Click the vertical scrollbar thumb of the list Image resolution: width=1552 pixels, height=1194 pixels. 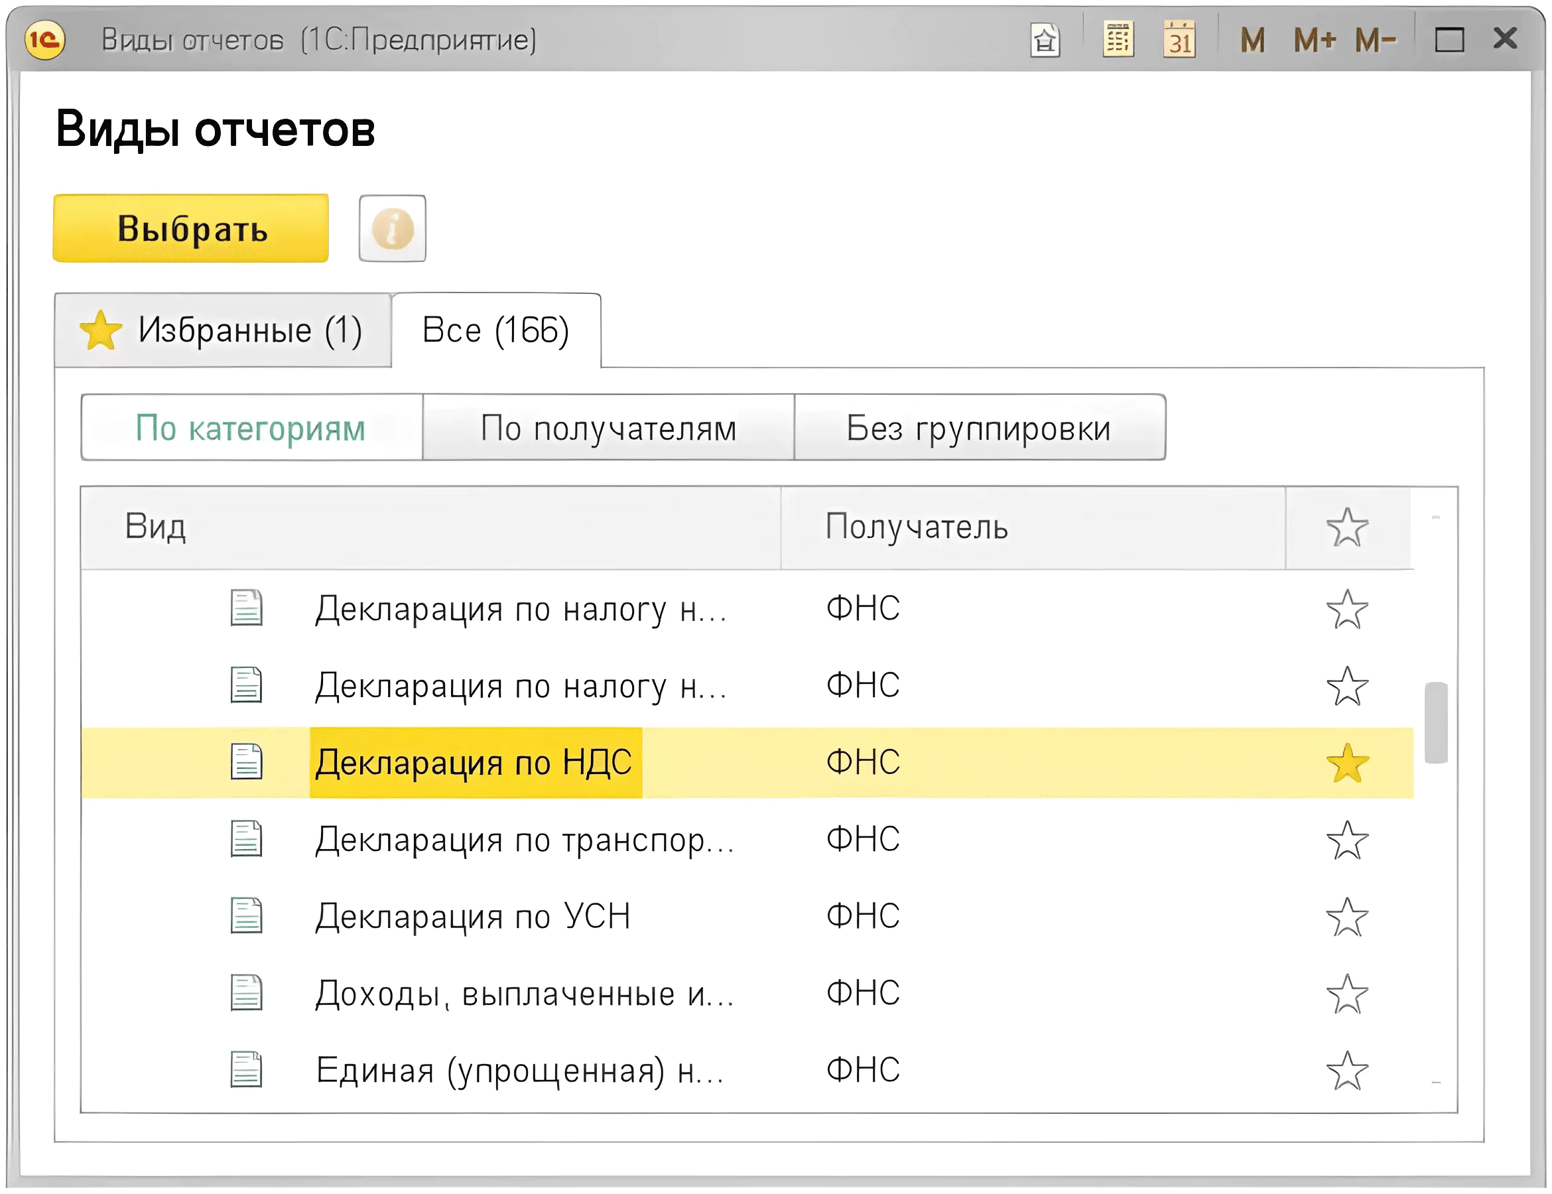(x=1436, y=722)
